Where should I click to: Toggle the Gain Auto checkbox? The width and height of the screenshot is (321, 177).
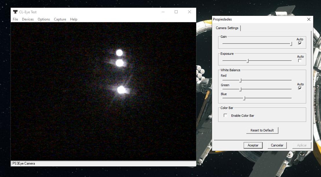(x=300, y=43)
